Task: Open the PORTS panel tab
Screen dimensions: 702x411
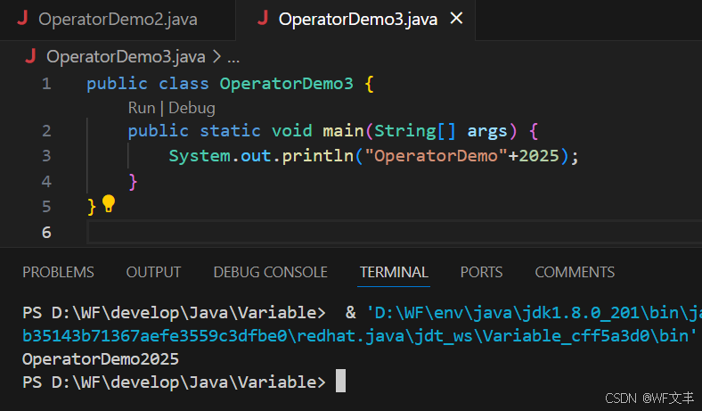Action: point(481,272)
